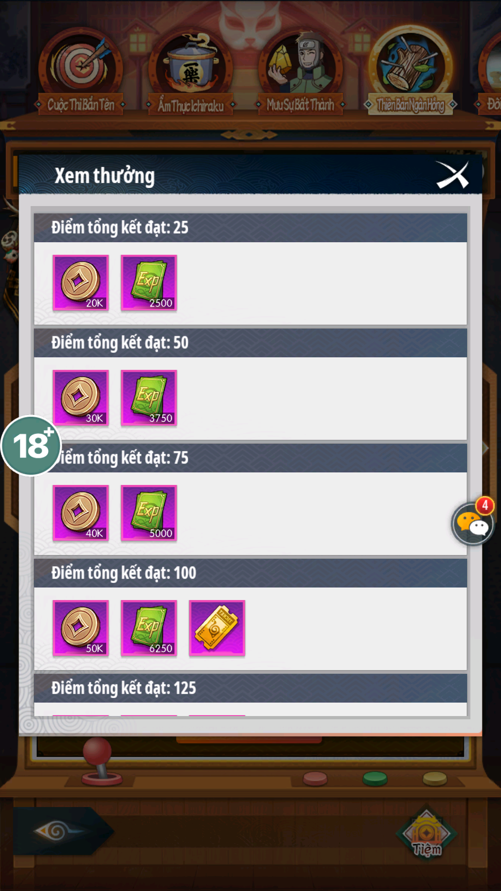Tap the 40K coin reward icon
The image size is (501, 891).
pos(81,513)
